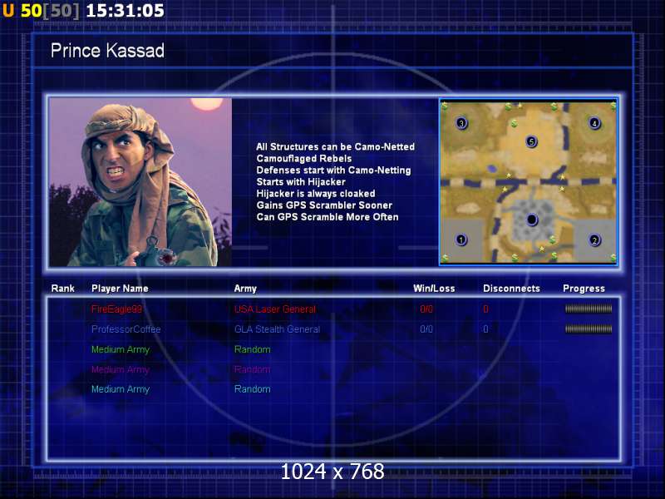Click Prince Kassad's portrait image
This screenshot has width=665, height=499.
point(140,182)
